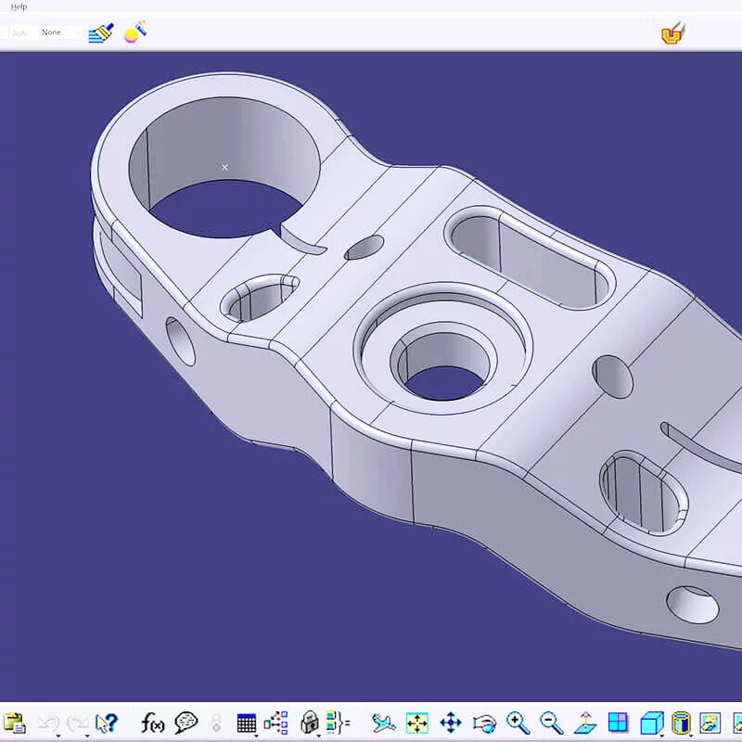Click the Normal View plane icon

(585, 723)
